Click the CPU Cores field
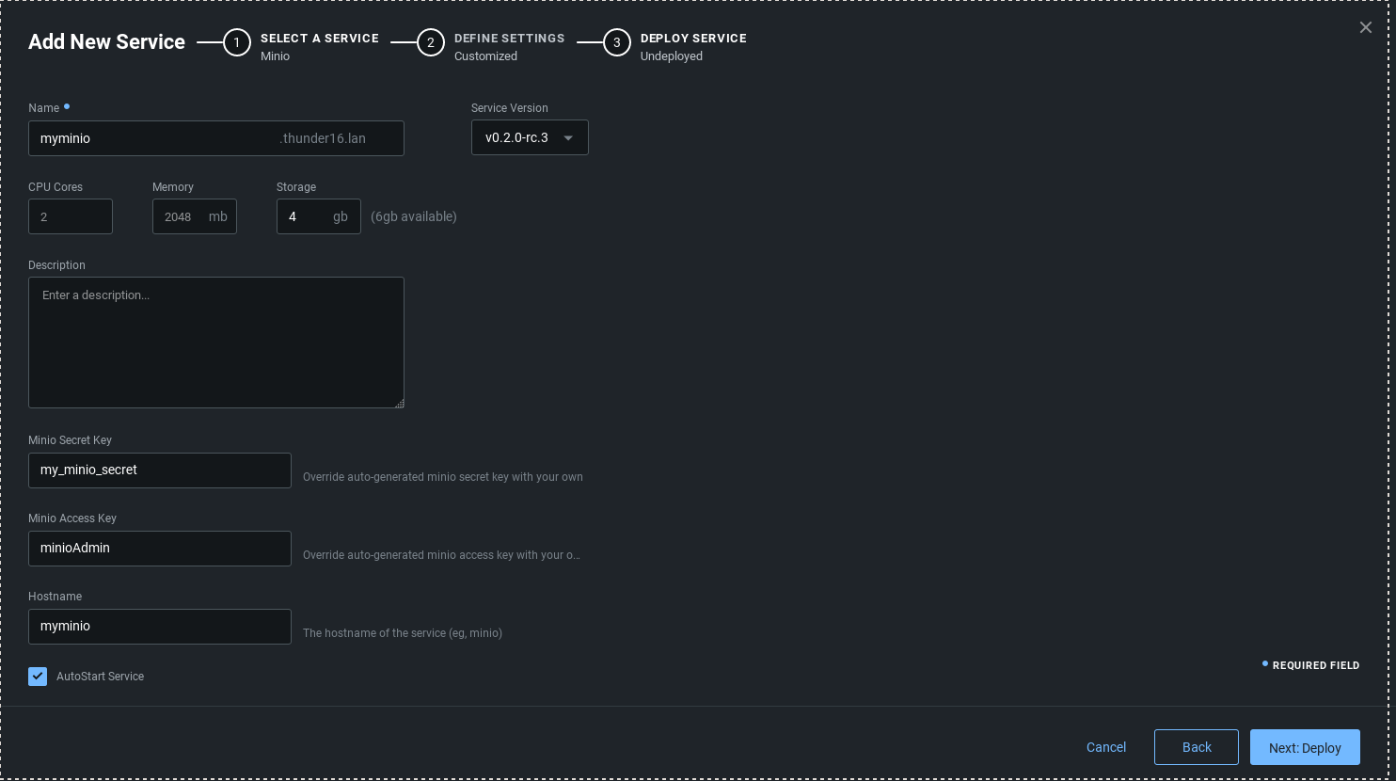 (71, 216)
